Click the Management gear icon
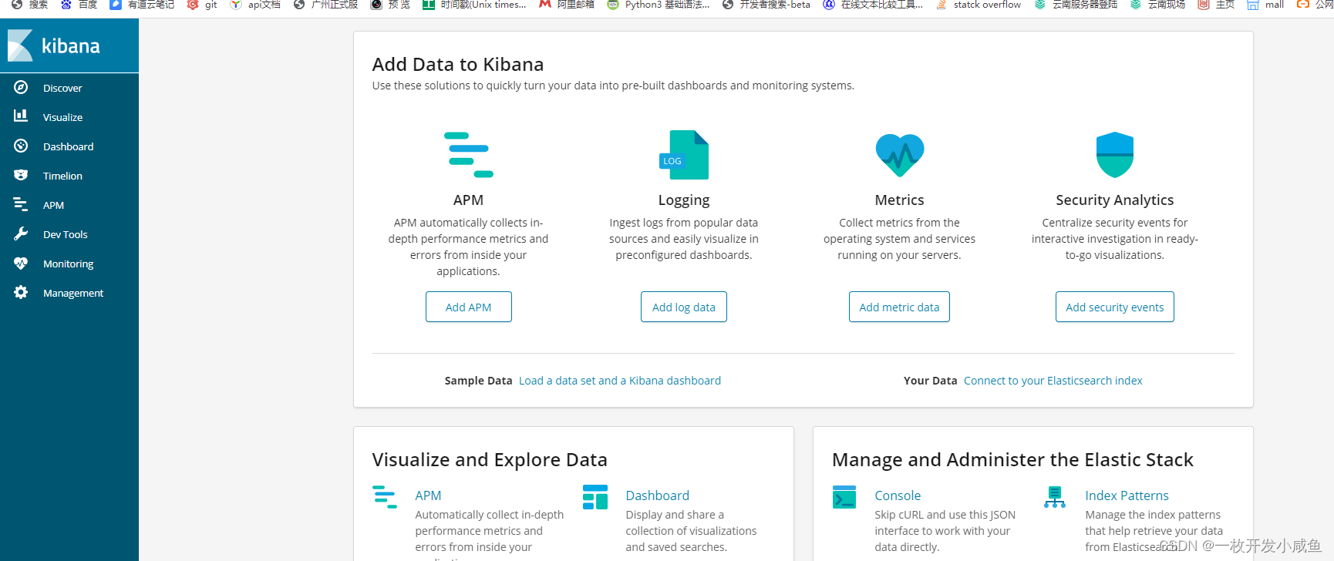This screenshot has height=561, width=1334. click(x=21, y=293)
